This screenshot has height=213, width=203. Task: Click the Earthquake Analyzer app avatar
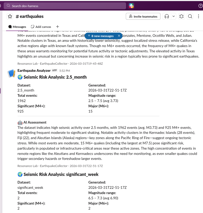[x=12, y=73]
